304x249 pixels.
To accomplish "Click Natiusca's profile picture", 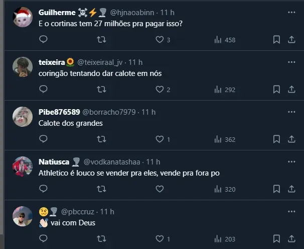I will pyautogui.click(x=23, y=167).
